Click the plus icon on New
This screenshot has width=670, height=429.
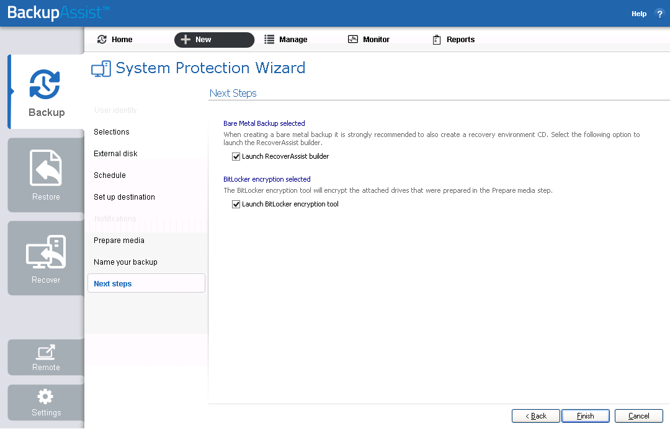click(185, 40)
